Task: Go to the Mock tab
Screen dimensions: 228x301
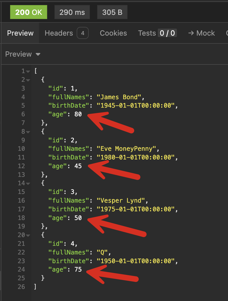Action: (x=201, y=33)
